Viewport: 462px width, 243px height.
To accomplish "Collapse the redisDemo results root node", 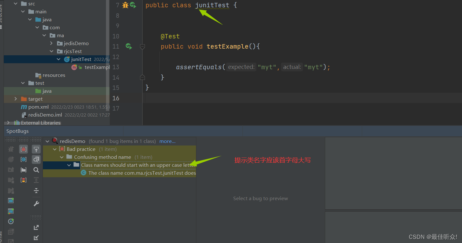I will click(x=48, y=141).
